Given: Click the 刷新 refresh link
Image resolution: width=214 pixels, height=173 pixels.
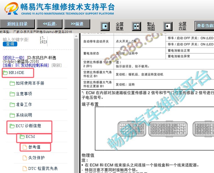Looking at the screenshot, I should [x=57, y=65].
